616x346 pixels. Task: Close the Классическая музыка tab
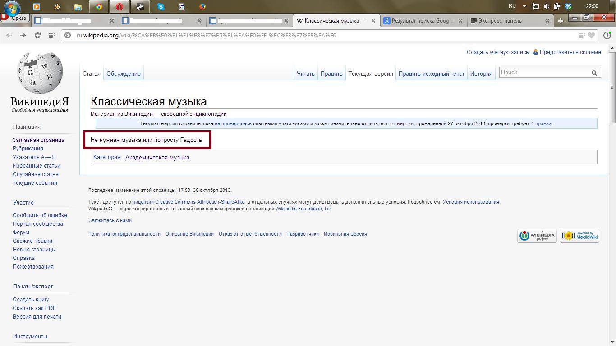pyautogui.click(x=373, y=21)
